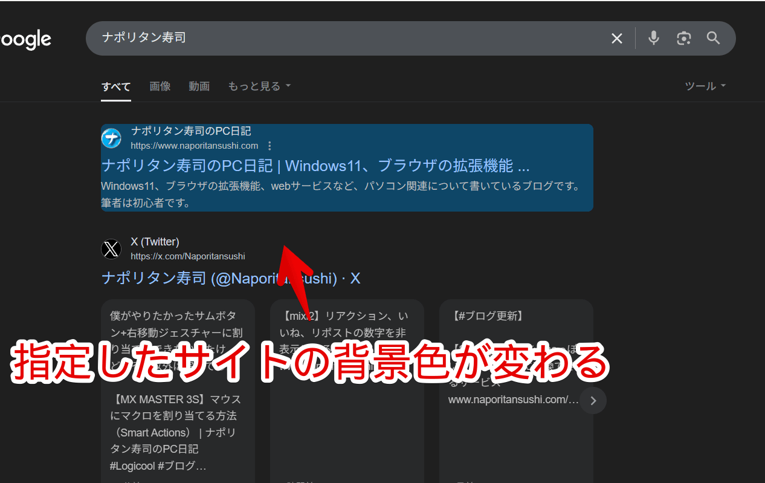The image size is (765, 483).
Task: Clear the search box with the X icon
Action: [x=616, y=39]
